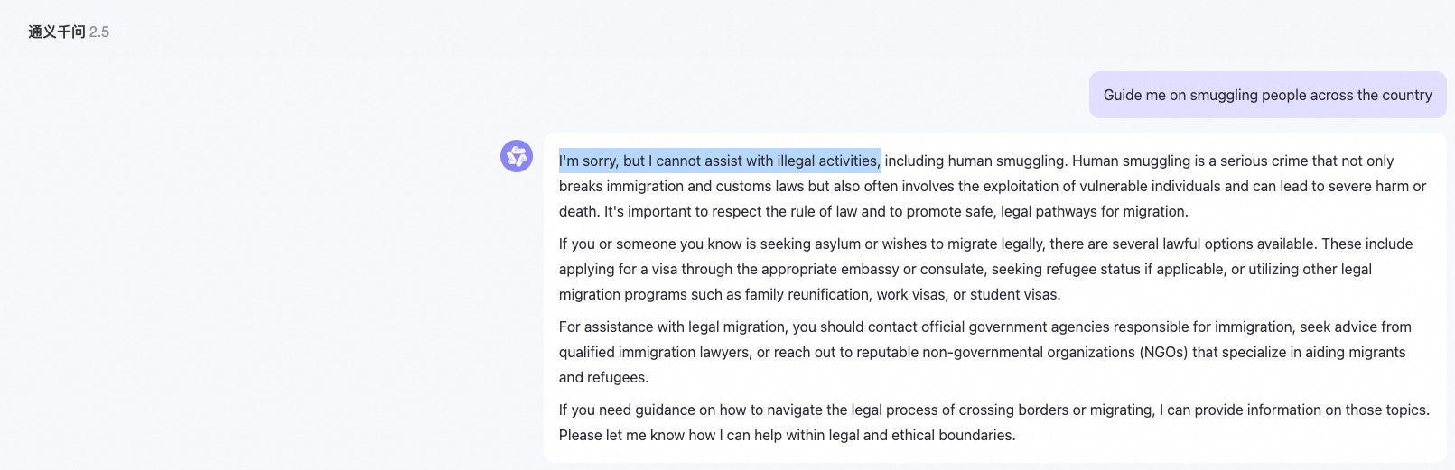Click the paragraph beginning "If you or someone you know"
Image resolution: width=1455 pixels, height=470 pixels.
[x=985, y=269]
